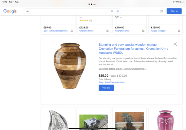Open Etsy - ArtistCremationUrns seller link in panel
The image size is (186, 130).
tap(112, 82)
